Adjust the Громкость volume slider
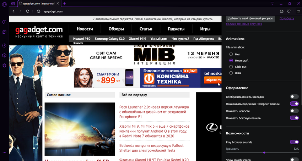 pyautogui.click(x=264, y=152)
